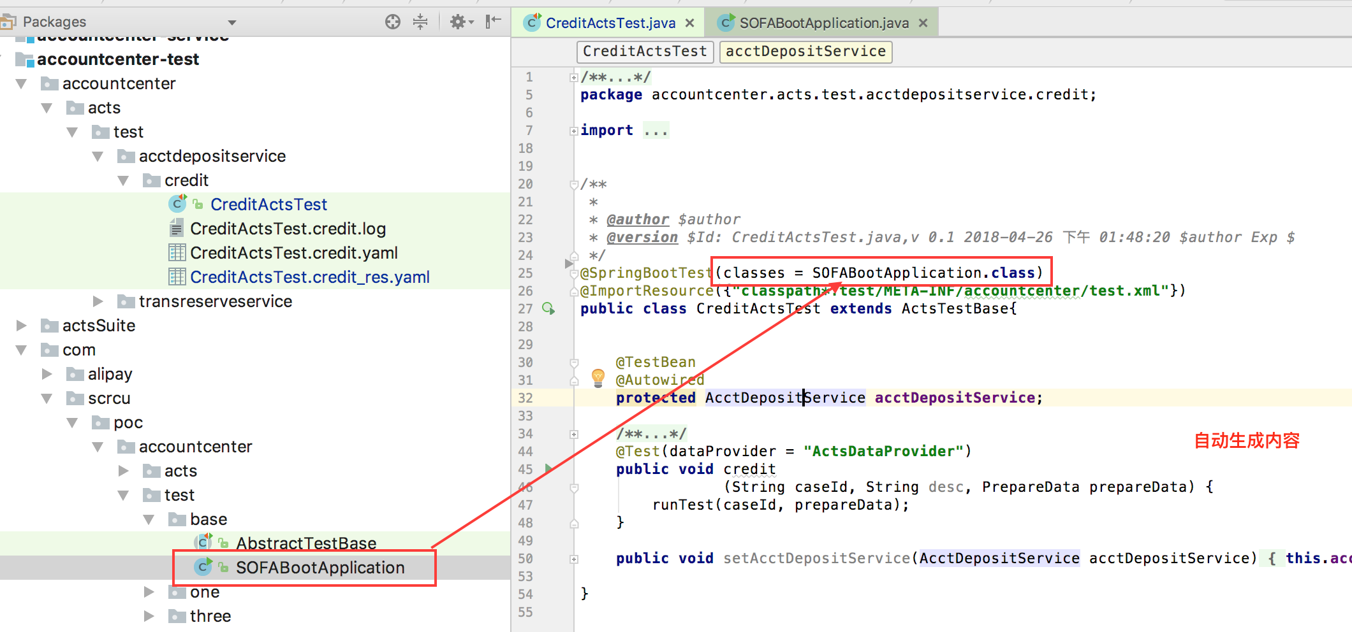Unfold the collapsed header comment at line 1
The image size is (1352, 632).
[x=574, y=78]
